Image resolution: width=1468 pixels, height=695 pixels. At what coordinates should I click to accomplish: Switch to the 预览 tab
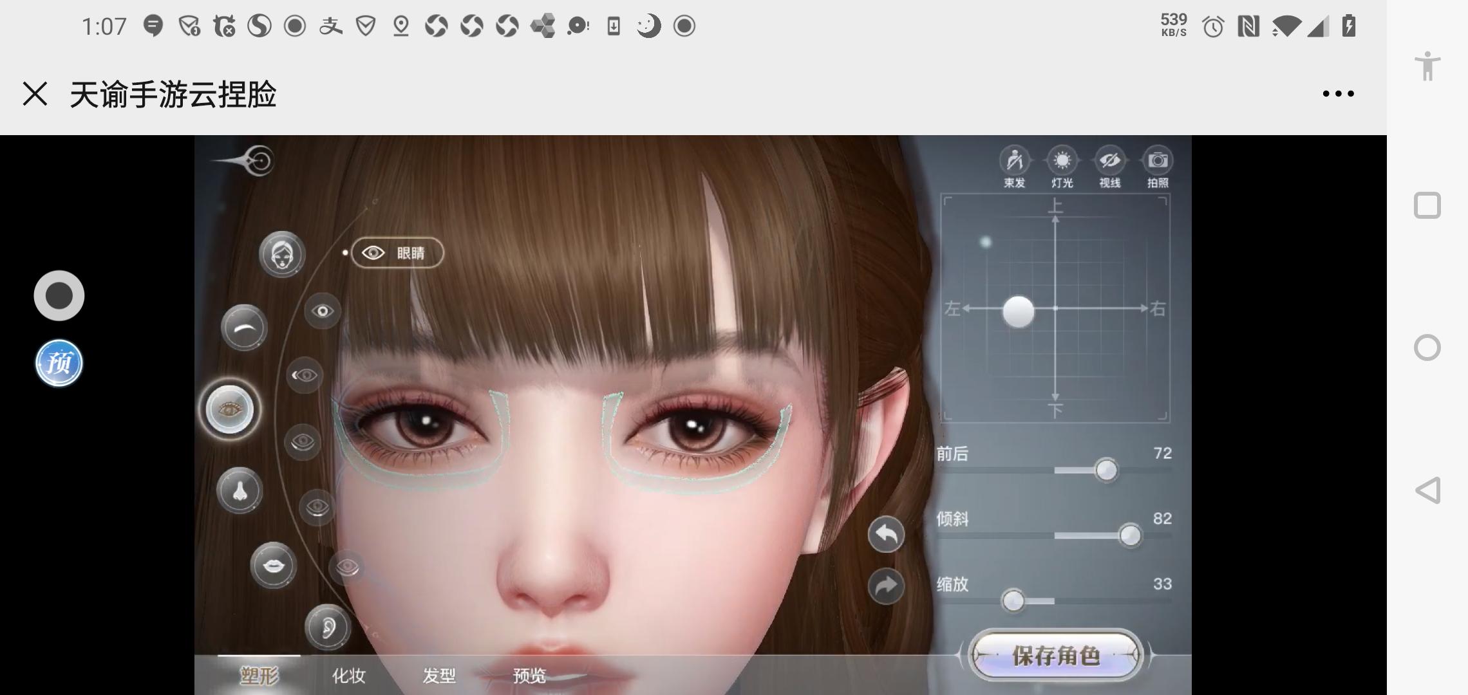tap(529, 675)
